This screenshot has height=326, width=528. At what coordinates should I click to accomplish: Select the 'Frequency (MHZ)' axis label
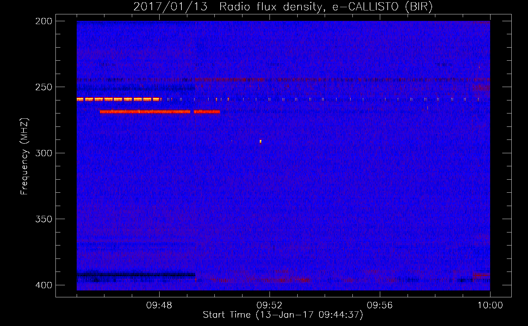click(24, 156)
